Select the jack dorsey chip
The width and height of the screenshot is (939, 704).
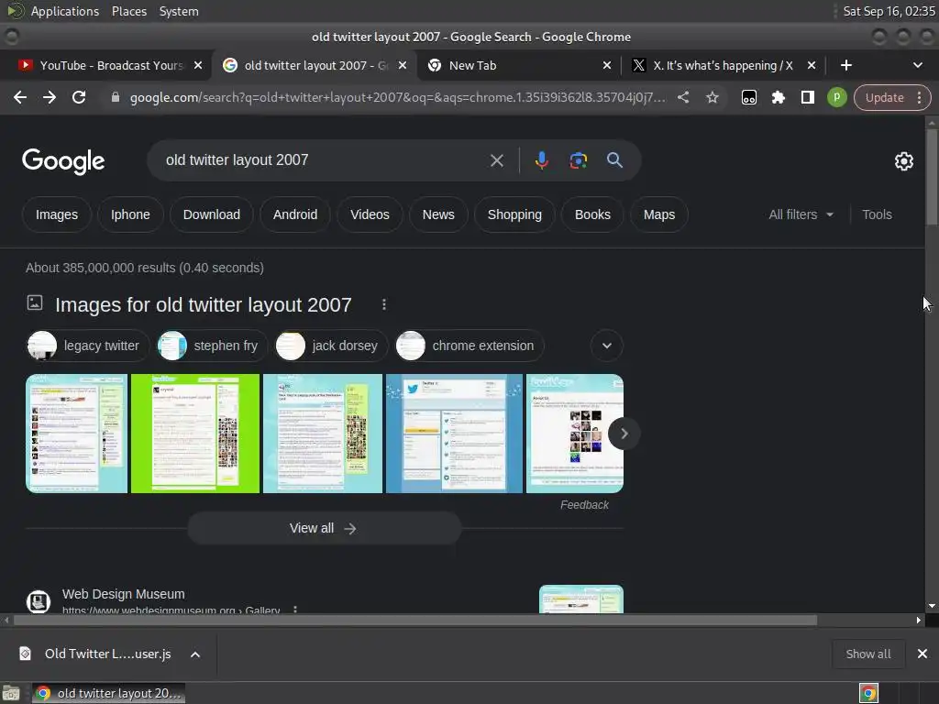(x=331, y=346)
